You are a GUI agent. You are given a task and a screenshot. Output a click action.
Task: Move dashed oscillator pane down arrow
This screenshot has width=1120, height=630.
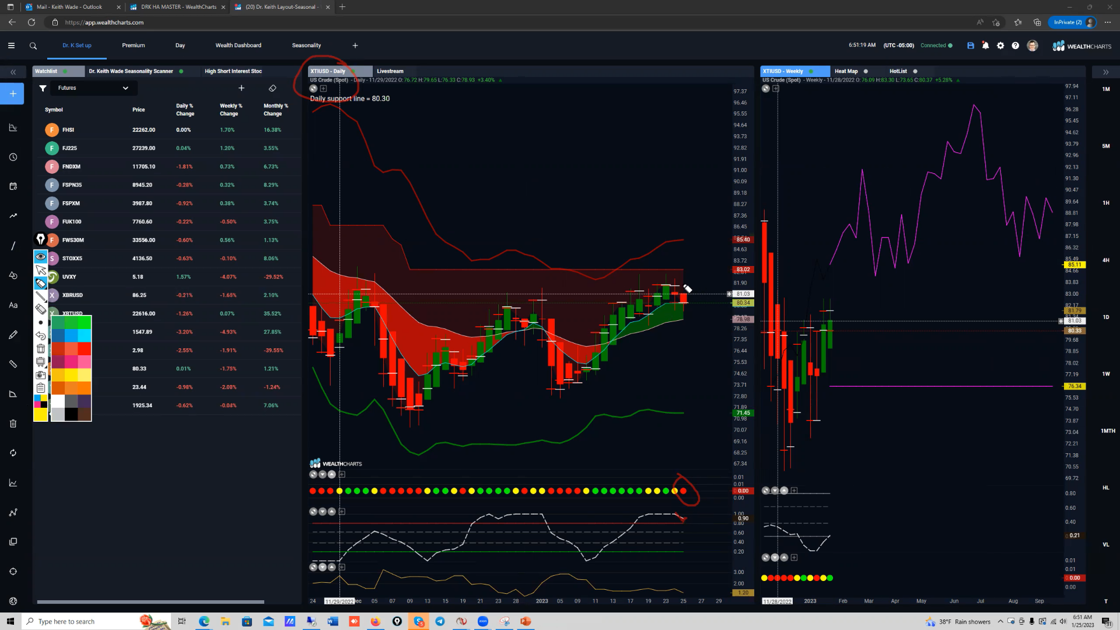[323, 512]
